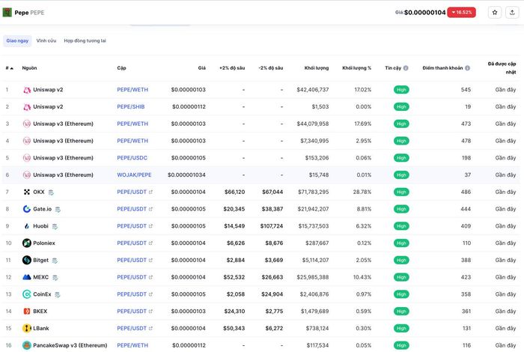This screenshot has height=352, width=524.
Task: Click the reserves icon next to Huobi
Action: (55, 226)
